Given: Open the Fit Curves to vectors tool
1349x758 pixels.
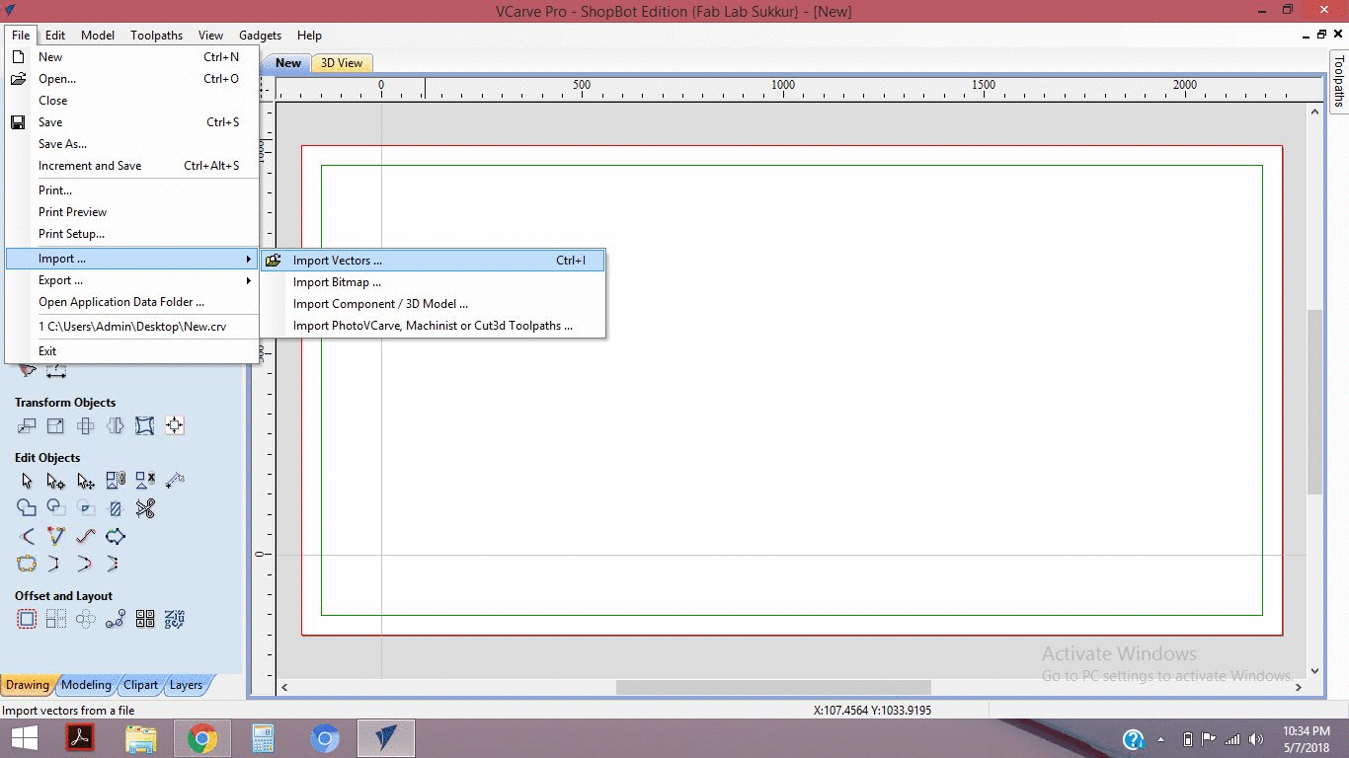Looking at the screenshot, I should pos(86,537).
